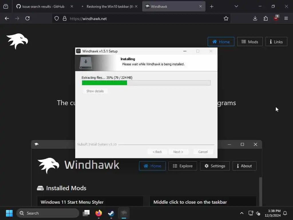This screenshot has width=293, height=220.
Task: Open the Firefox application menu
Action: point(286,18)
